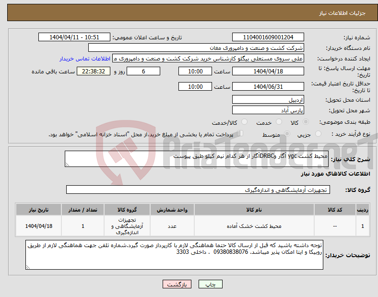Select the خدمت radio button

tap(279, 122)
